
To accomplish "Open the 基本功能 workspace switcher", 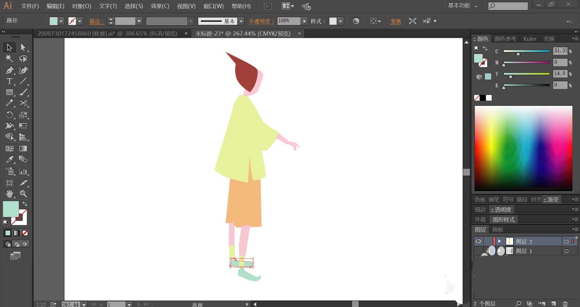I will click(463, 5).
